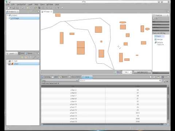This screenshot has width=175, height=131.
Task: Open the Map menu
Action: tap(36, 4)
